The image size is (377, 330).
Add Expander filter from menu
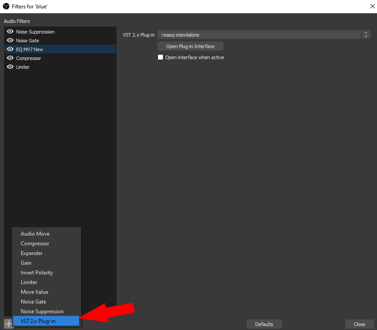32,253
